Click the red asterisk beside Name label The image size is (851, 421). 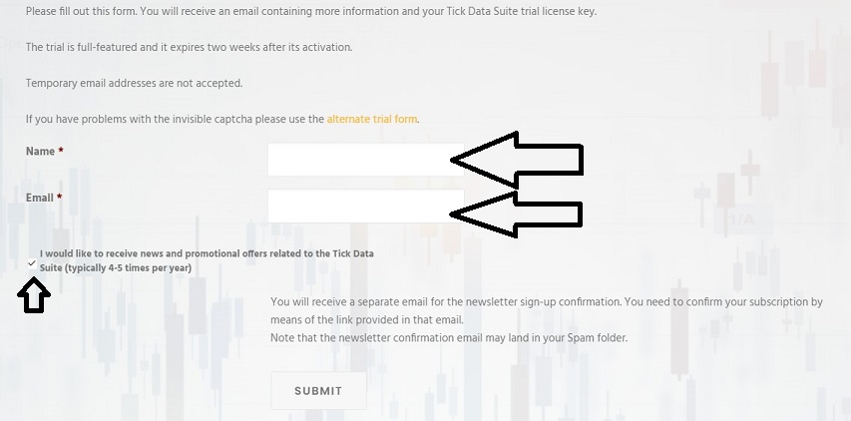[61, 151]
